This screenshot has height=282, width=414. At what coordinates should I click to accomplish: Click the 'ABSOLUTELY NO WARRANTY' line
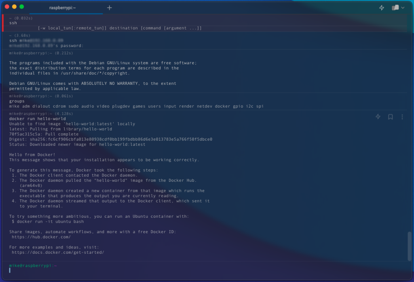click(x=93, y=83)
